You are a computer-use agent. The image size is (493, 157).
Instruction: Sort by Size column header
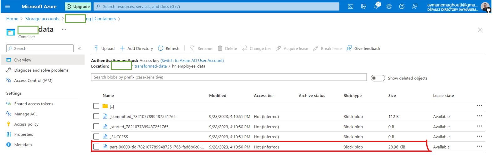(392, 96)
